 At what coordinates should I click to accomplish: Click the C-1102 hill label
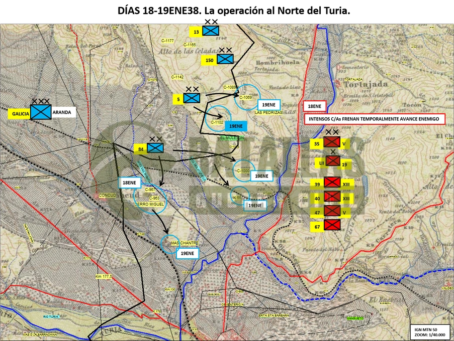(x=217, y=122)
